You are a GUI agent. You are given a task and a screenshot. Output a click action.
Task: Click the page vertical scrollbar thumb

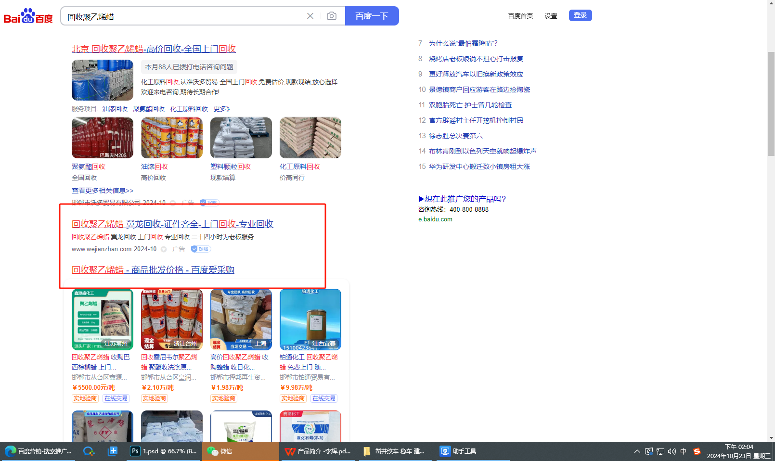[771, 104]
